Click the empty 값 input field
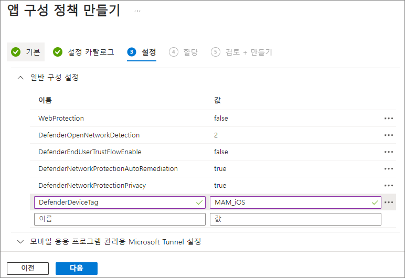Screen dimensions: 405x278 point(295,219)
